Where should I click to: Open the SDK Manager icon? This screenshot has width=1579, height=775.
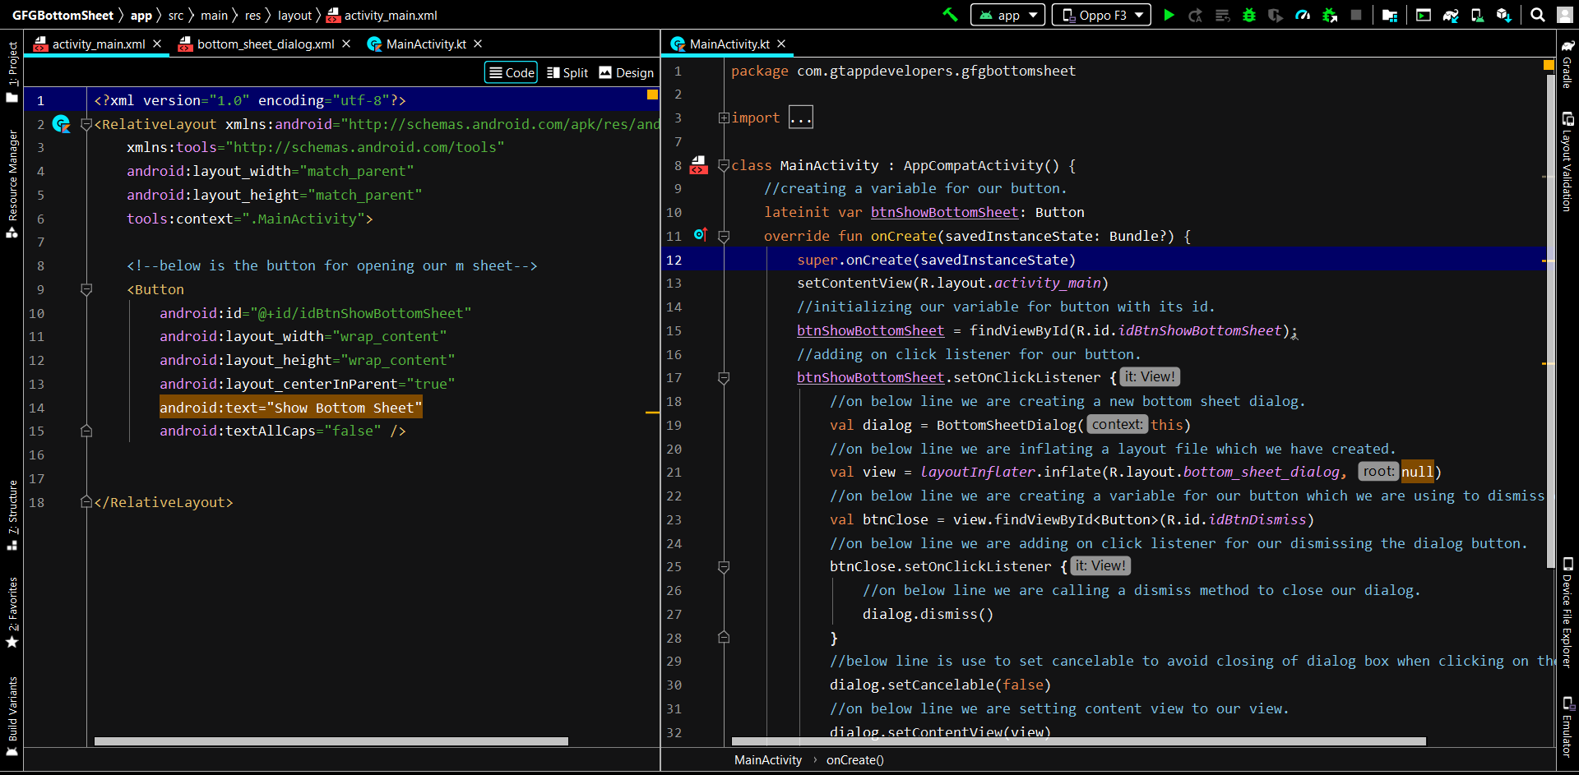pos(1503,15)
